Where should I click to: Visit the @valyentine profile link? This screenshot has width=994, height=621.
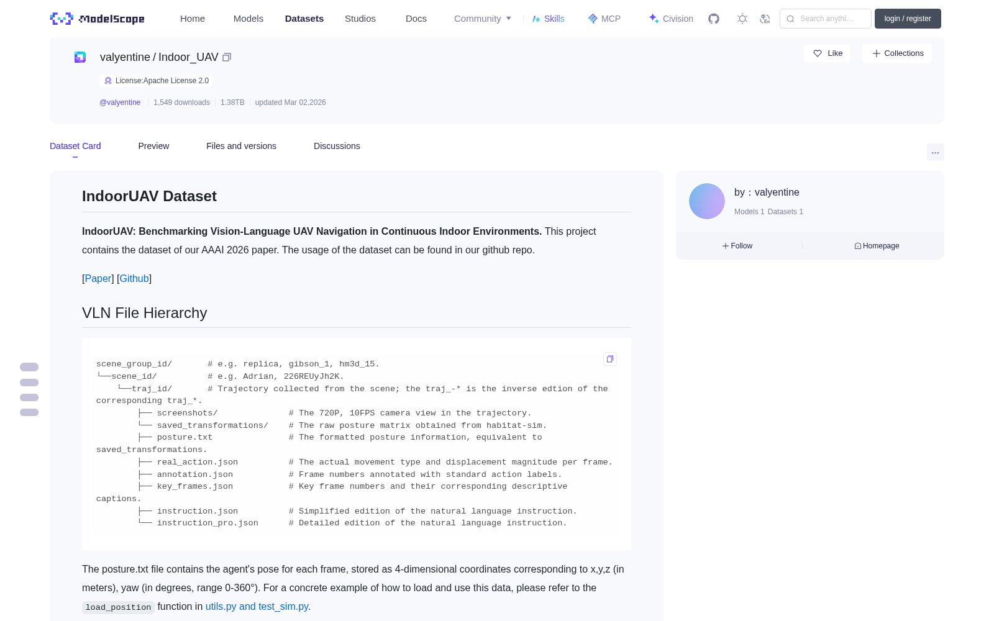pyautogui.click(x=120, y=102)
